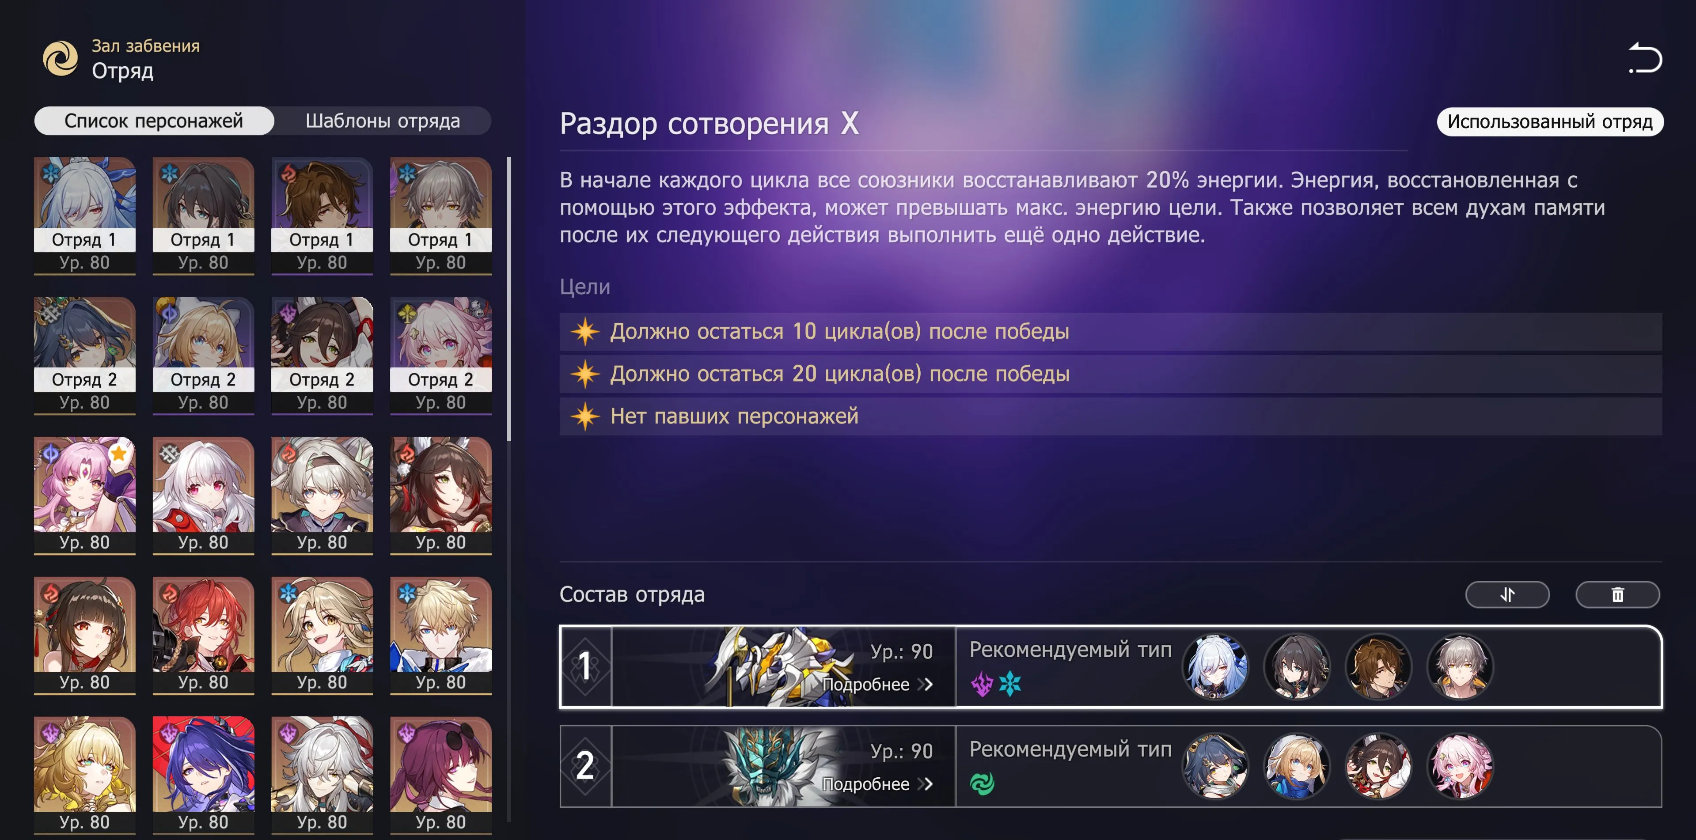
Task: Click the quantum element icon in team 1 row
Action: click(982, 684)
